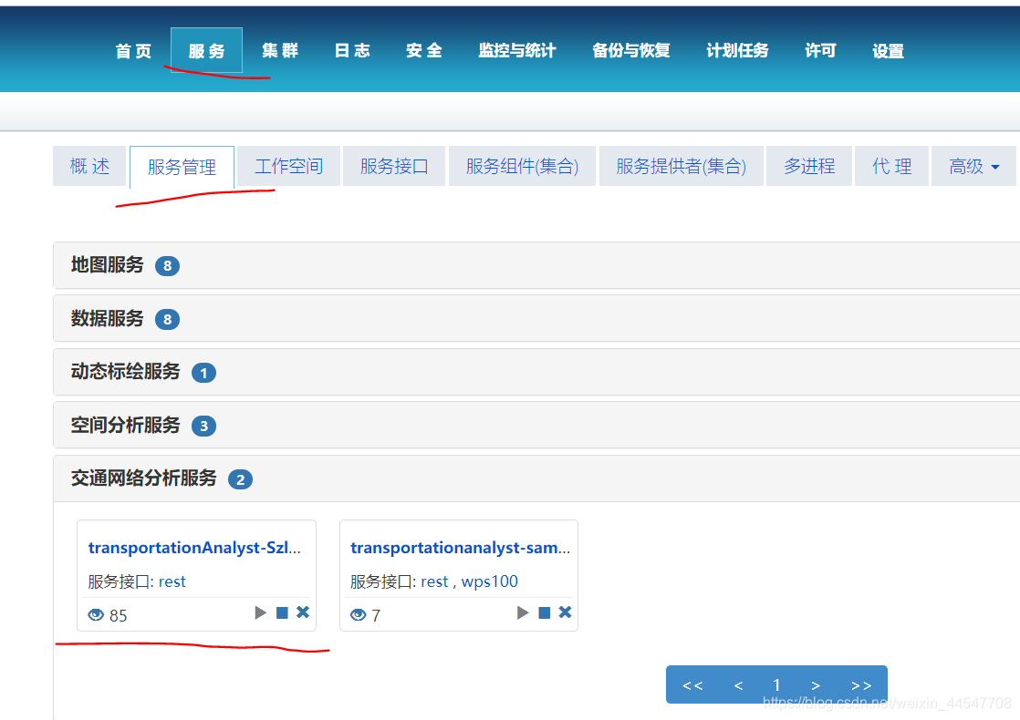Click the eye icon beside 7 visits
The image size is (1020, 720).
coord(358,614)
